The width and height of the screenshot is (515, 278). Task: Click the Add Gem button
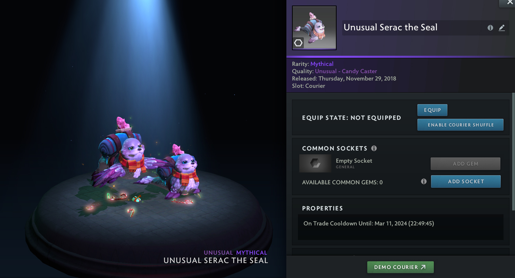465,164
